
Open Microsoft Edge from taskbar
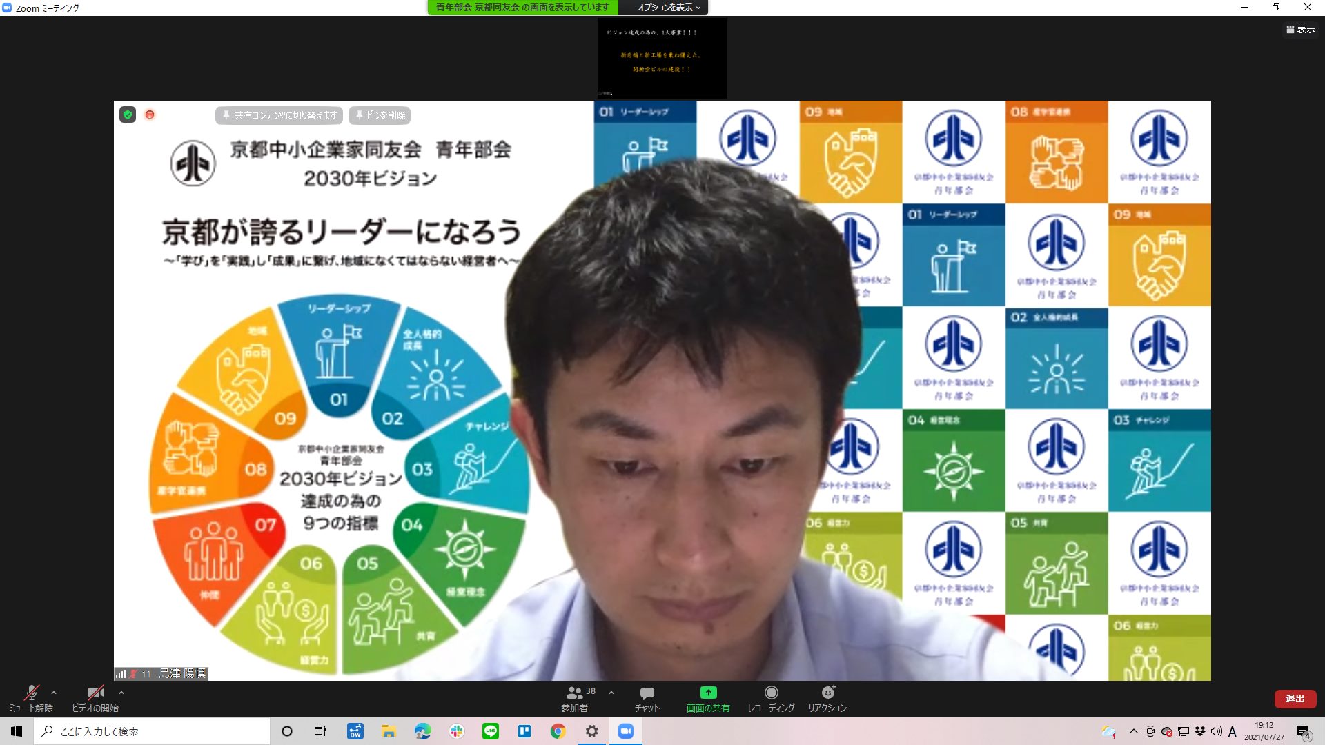[422, 731]
